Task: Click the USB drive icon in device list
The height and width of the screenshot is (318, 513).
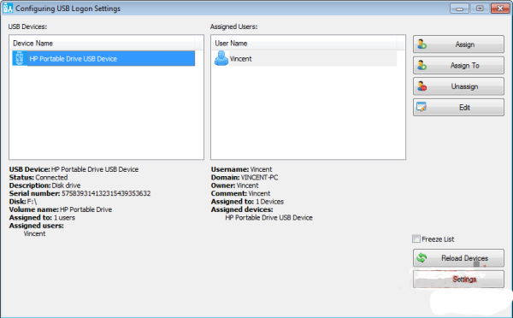Action: pyautogui.click(x=20, y=59)
